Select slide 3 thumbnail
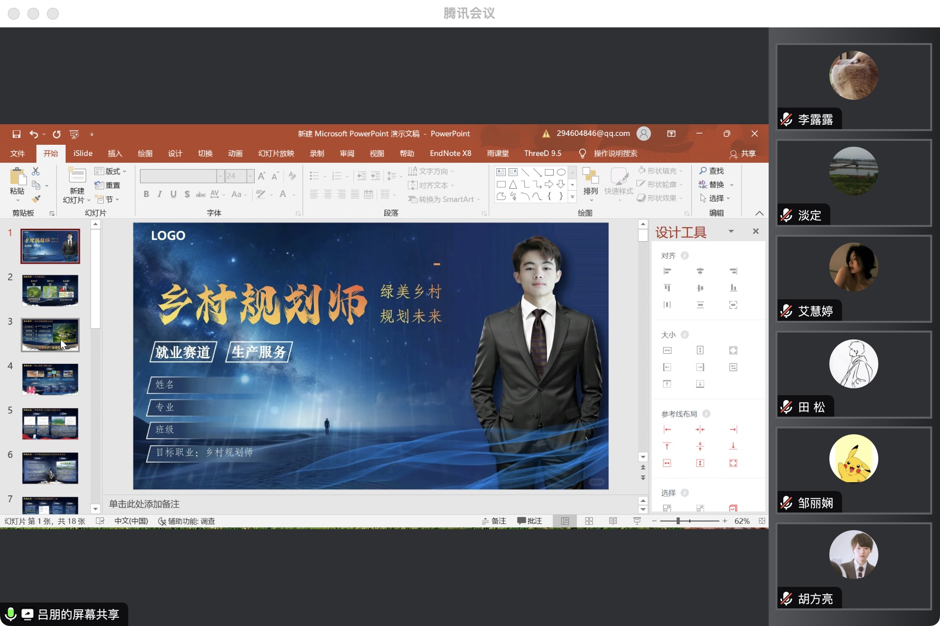 (x=50, y=335)
